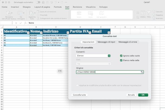The image size is (165, 110).
Task: Open the Indirizzo column filter dropdown
Action: pyautogui.click(x=68, y=32)
